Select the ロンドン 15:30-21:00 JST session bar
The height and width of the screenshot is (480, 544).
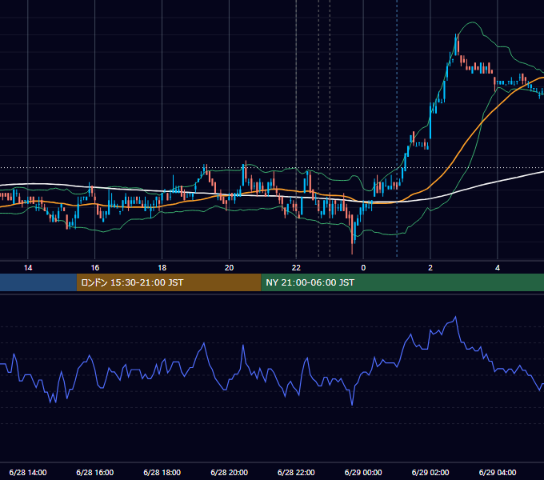tap(169, 282)
